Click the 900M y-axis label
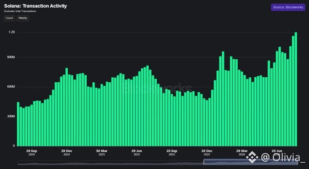This screenshot has width=309, height=169. 11,57
